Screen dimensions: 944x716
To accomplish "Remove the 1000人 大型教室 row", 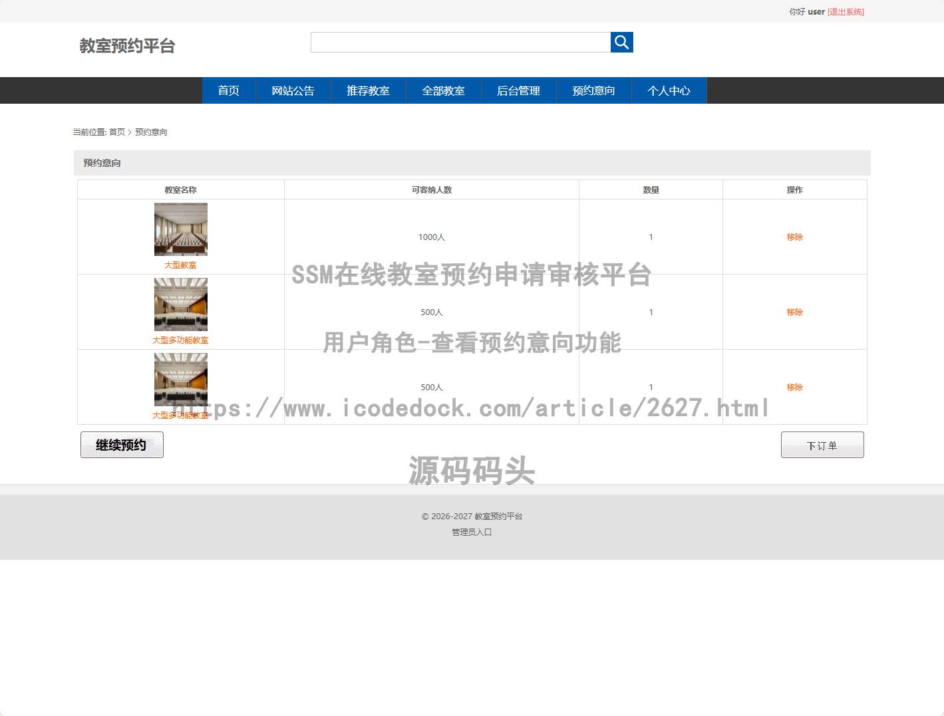I will (x=794, y=237).
